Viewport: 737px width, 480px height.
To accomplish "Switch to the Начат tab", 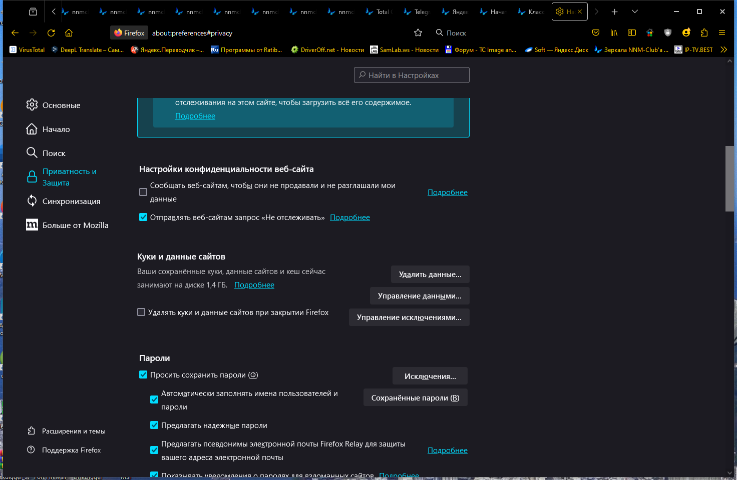I will pyautogui.click(x=493, y=11).
